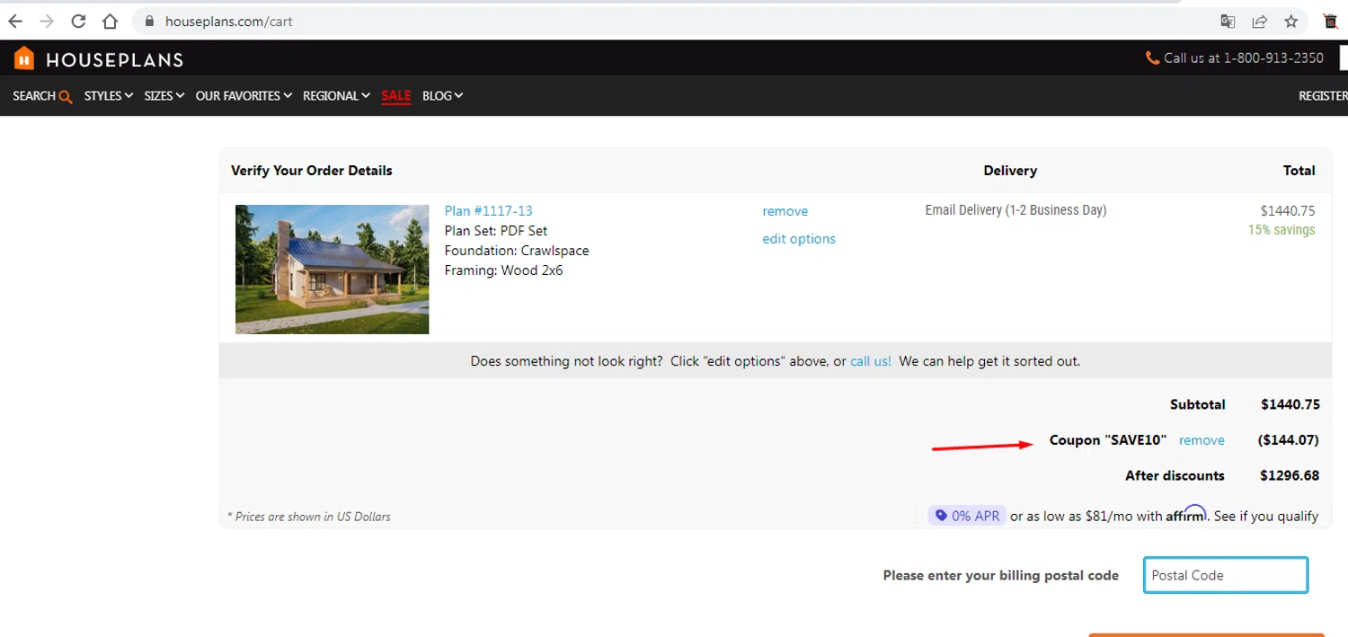This screenshot has width=1348, height=637.
Task: Click the browser forward arrow
Action: point(47,22)
